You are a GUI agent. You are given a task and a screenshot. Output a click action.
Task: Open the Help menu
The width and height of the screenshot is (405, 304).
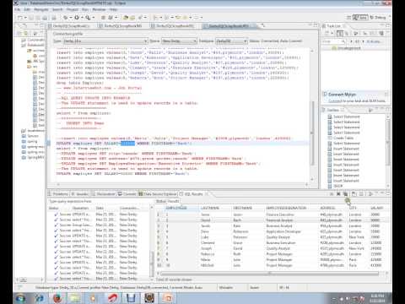coord(113,9)
